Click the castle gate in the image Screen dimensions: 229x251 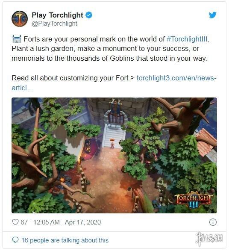(116, 118)
